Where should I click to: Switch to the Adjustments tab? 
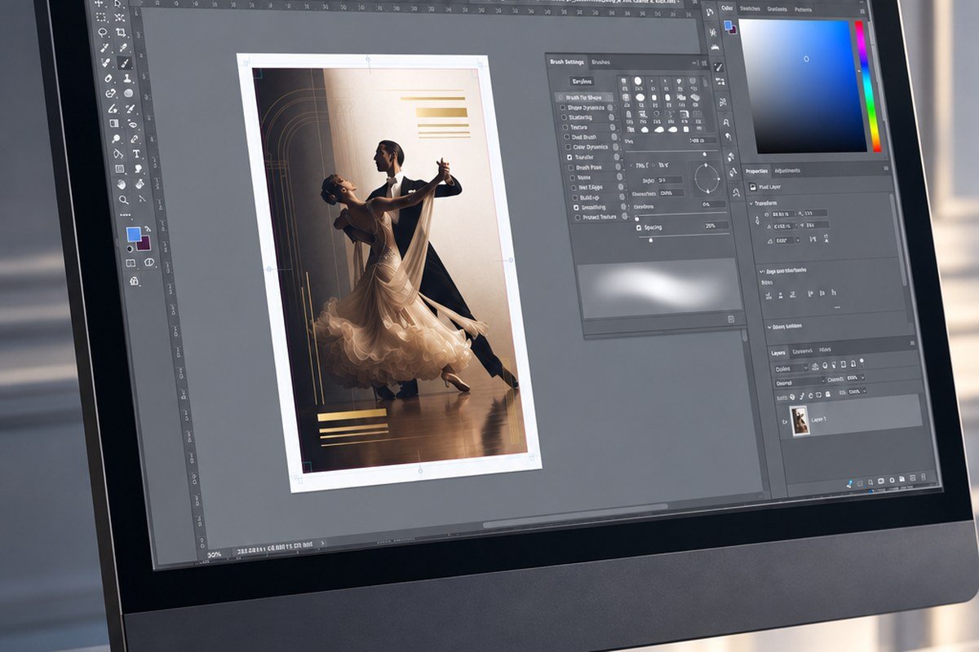click(x=787, y=170)
